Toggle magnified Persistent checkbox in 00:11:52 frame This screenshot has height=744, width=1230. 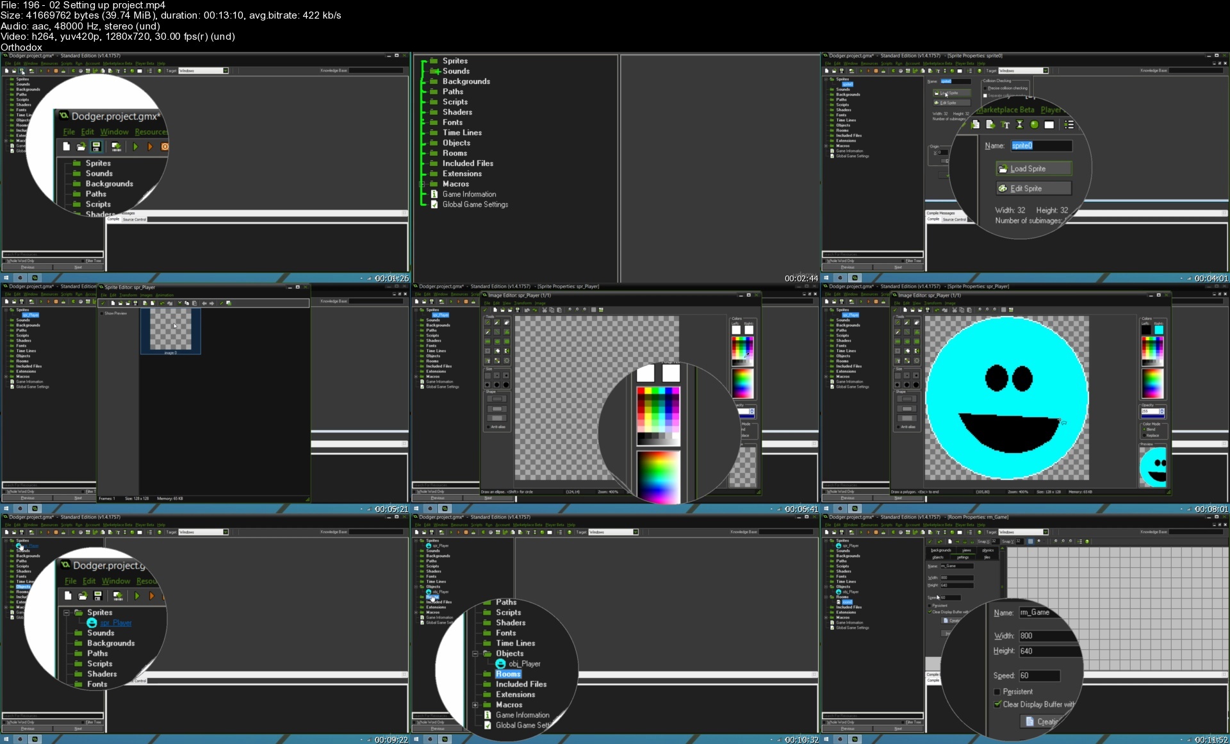[x=997, y=691]
